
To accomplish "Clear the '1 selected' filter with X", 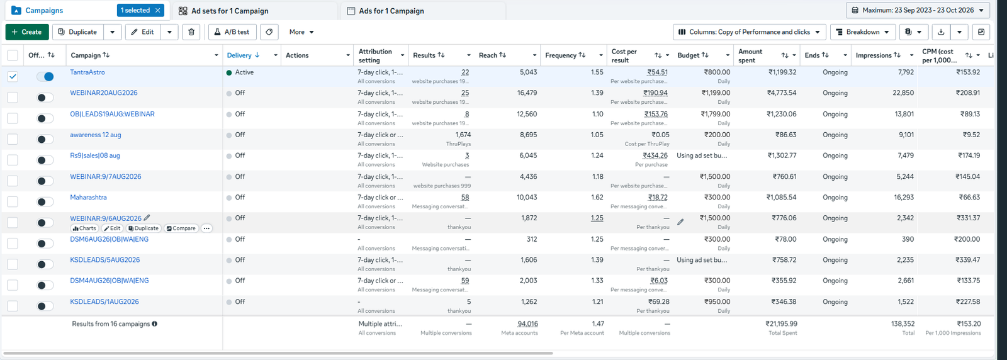I will (x=158, y=11).
